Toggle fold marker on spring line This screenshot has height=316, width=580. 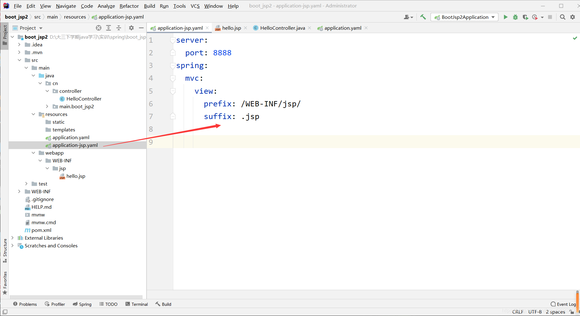point(173,66)
